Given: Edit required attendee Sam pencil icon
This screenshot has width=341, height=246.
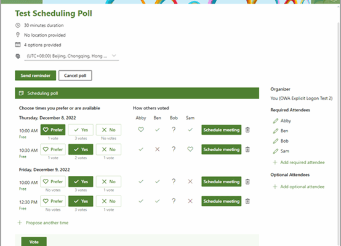Looking at the screenshot, I should (276, 151).
